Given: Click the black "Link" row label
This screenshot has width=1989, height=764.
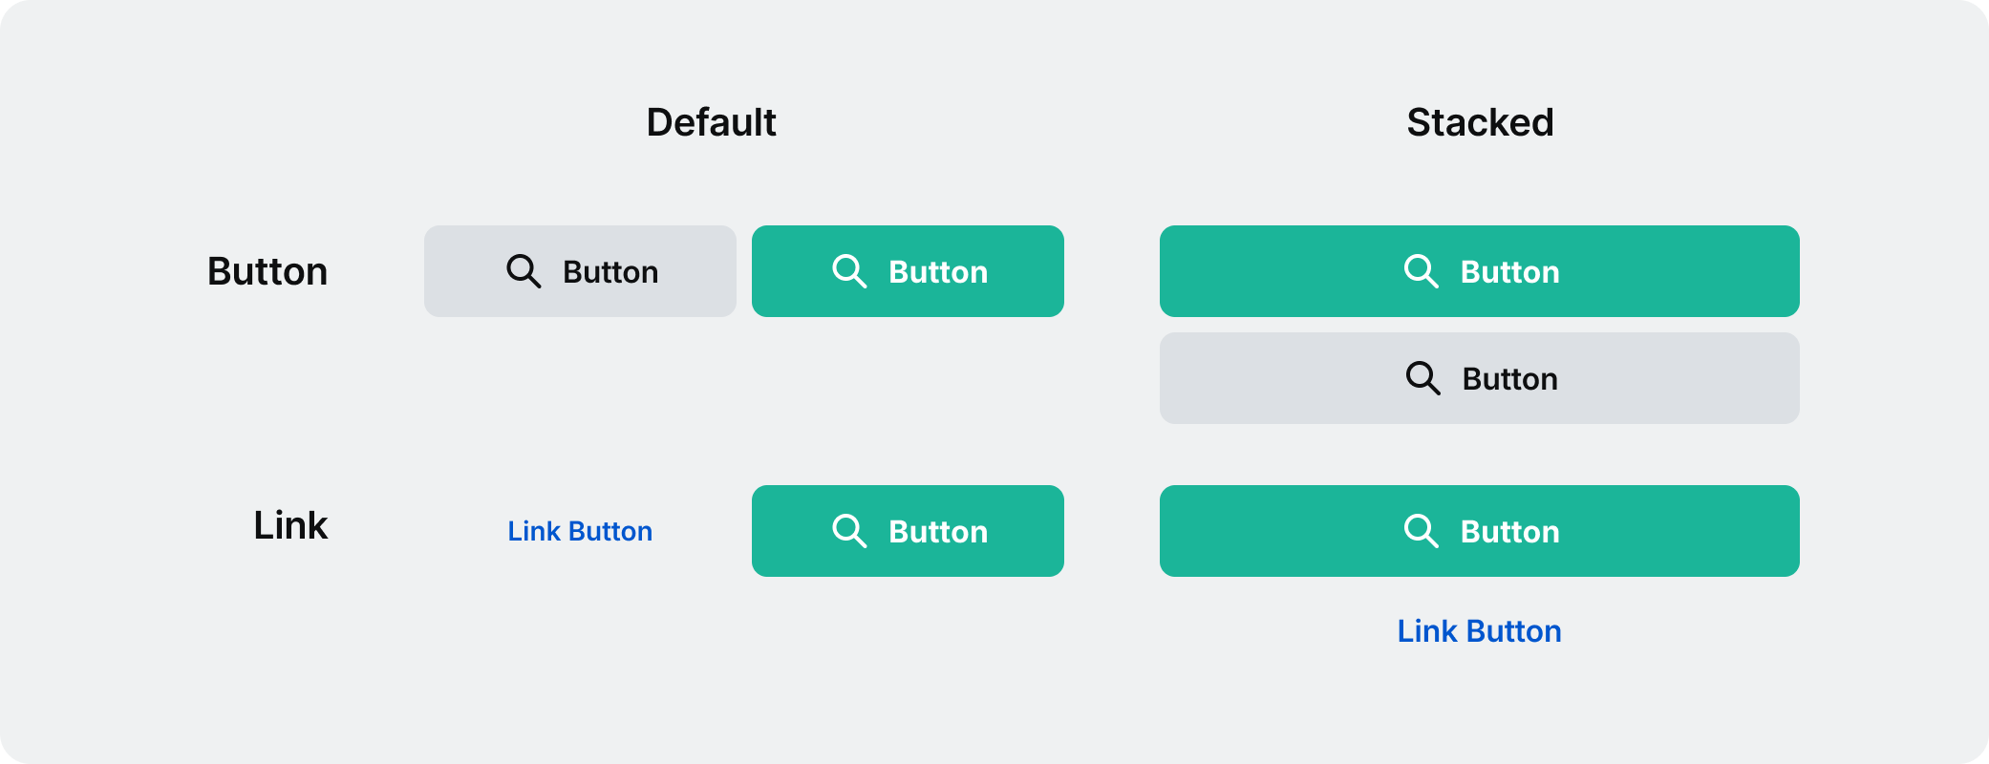Looking at the screenshot, I should pyautogui.click(x=290, y=525).
